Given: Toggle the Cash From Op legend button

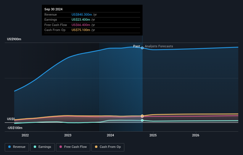Looking at the screenshot, I should (108, 147).
